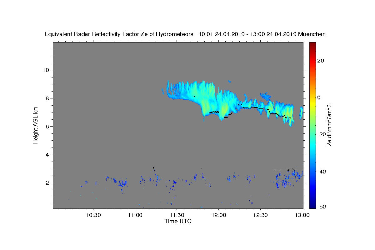Click the colorbar tick label 20
This screenshot has height=250, width=375.
click(x=321, y=61)
